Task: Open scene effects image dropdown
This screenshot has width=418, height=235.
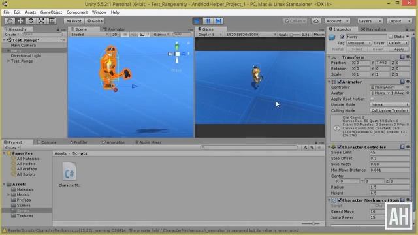Action: click(x=144, y=35)
